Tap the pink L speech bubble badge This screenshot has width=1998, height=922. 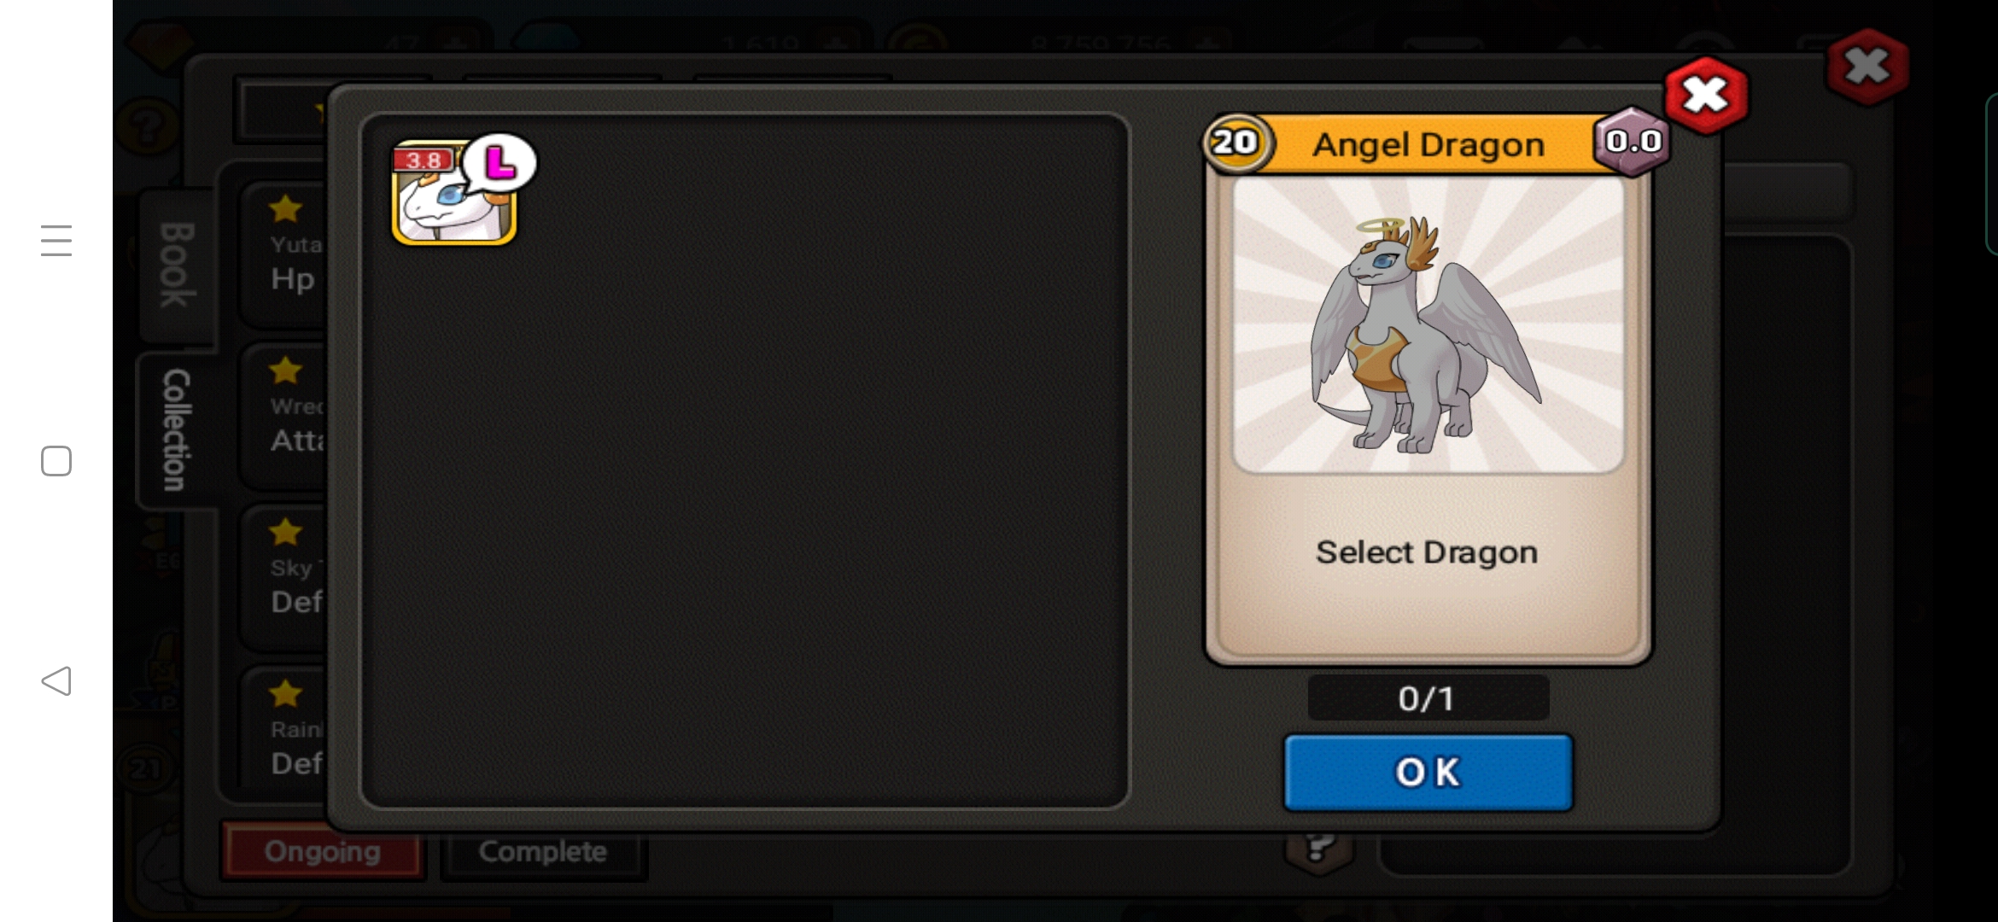(499, 162)
